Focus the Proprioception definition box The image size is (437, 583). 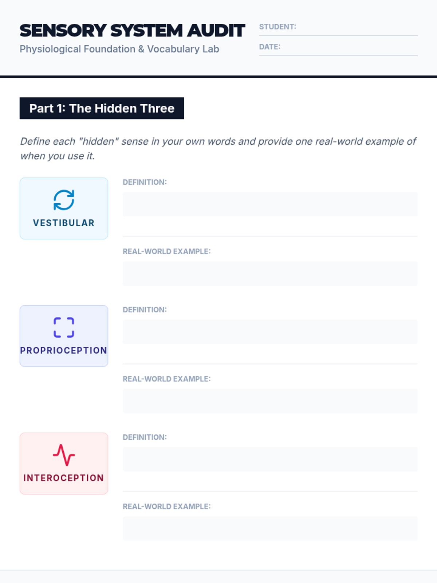[270, 332]
